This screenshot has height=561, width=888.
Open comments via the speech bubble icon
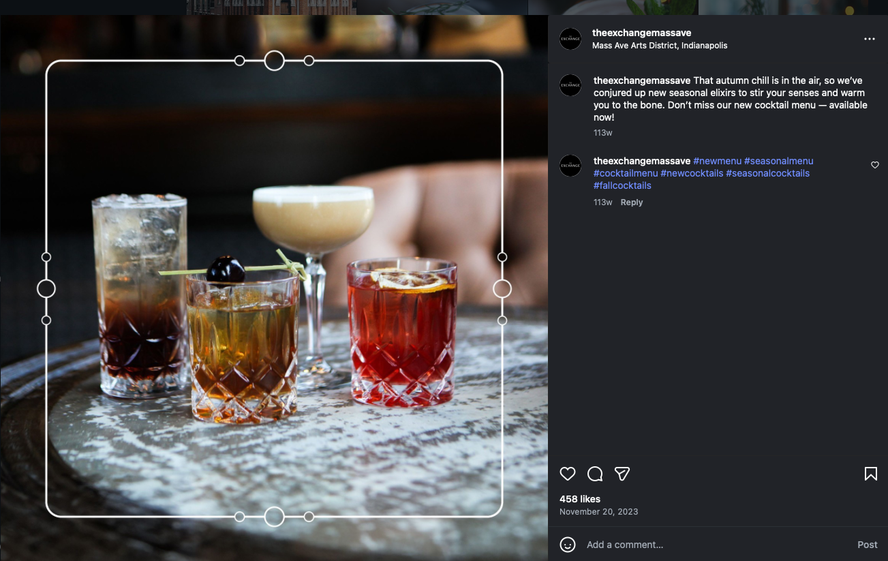[x=595, y=474]
